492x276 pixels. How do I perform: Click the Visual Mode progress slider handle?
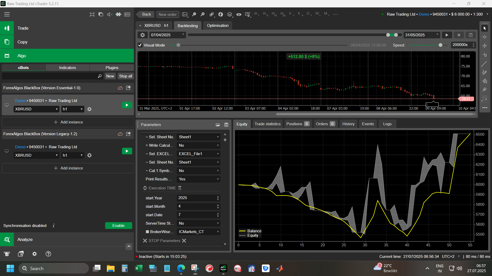click(x=178, y=45)
